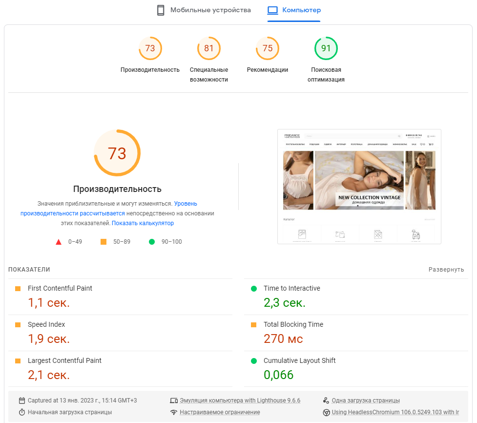Viewport: 477px width, 423px height.
Task: Click the calendar icon near Captured at
Action: [x=22, y=401]
